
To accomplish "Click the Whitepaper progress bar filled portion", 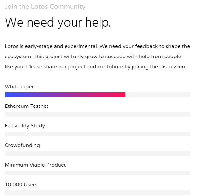I will 65,95.
